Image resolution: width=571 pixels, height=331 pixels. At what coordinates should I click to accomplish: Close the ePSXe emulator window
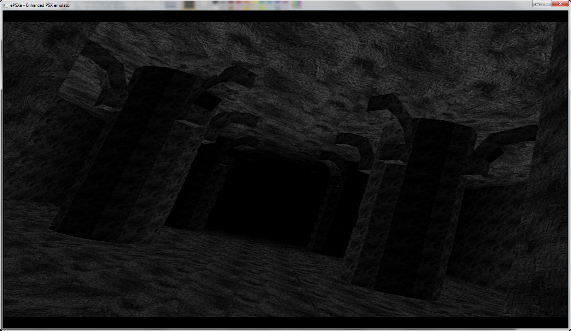[560, 4]
